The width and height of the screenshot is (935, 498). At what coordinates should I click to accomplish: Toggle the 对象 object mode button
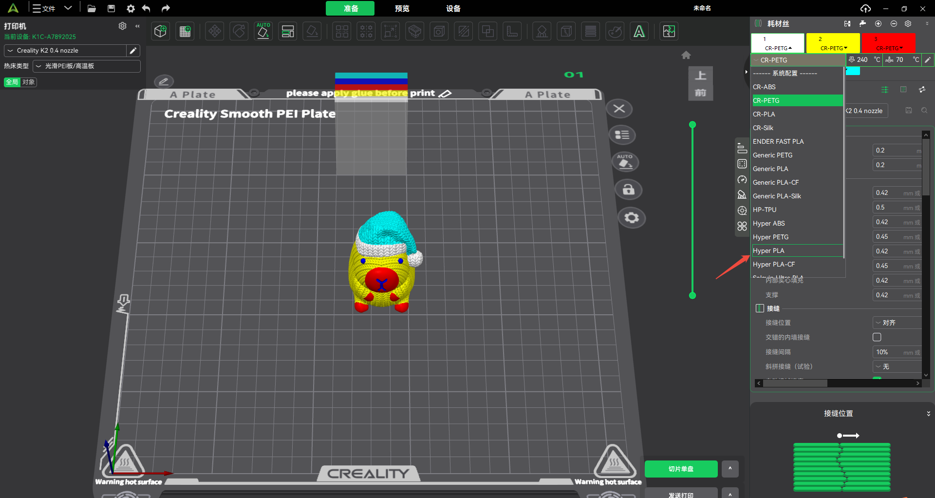coord(29,82)
